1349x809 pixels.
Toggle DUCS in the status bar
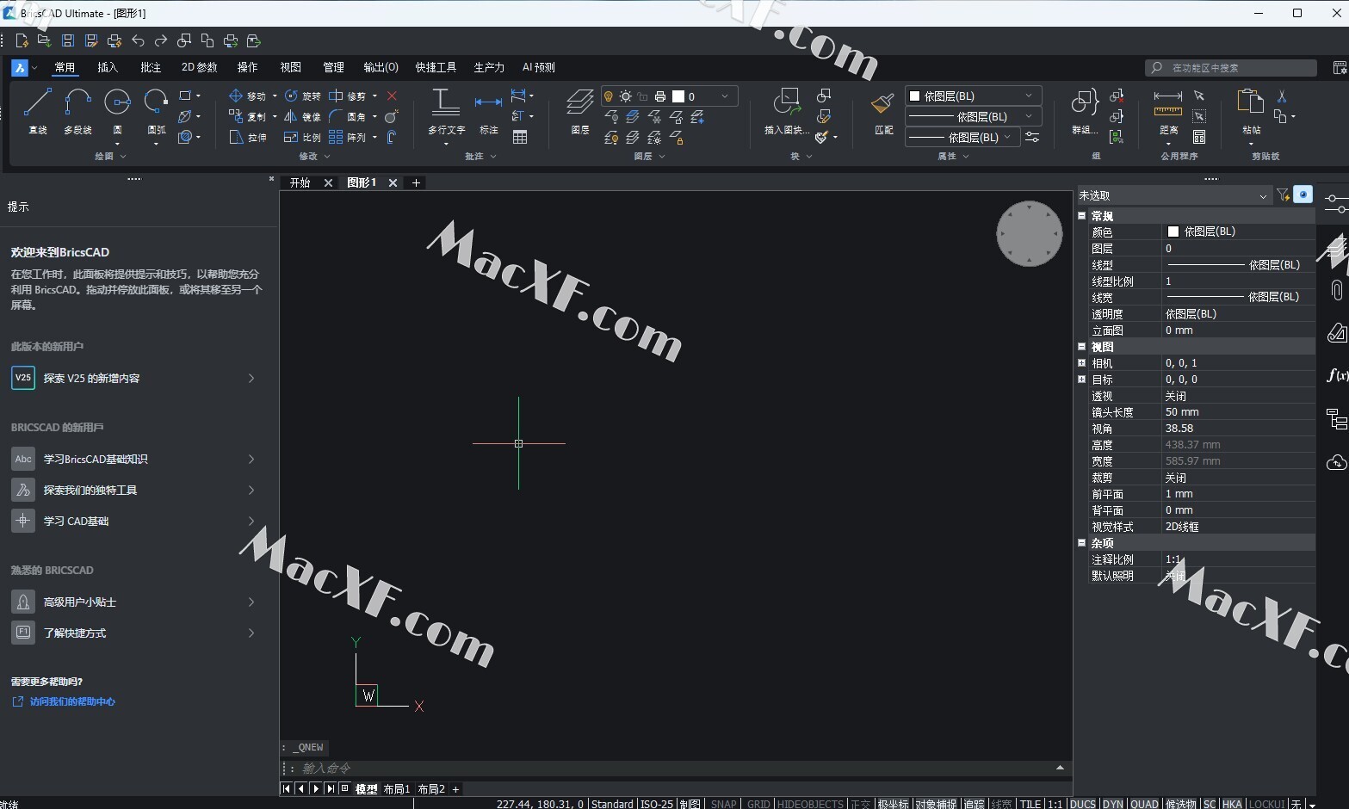click(1083, 804)
